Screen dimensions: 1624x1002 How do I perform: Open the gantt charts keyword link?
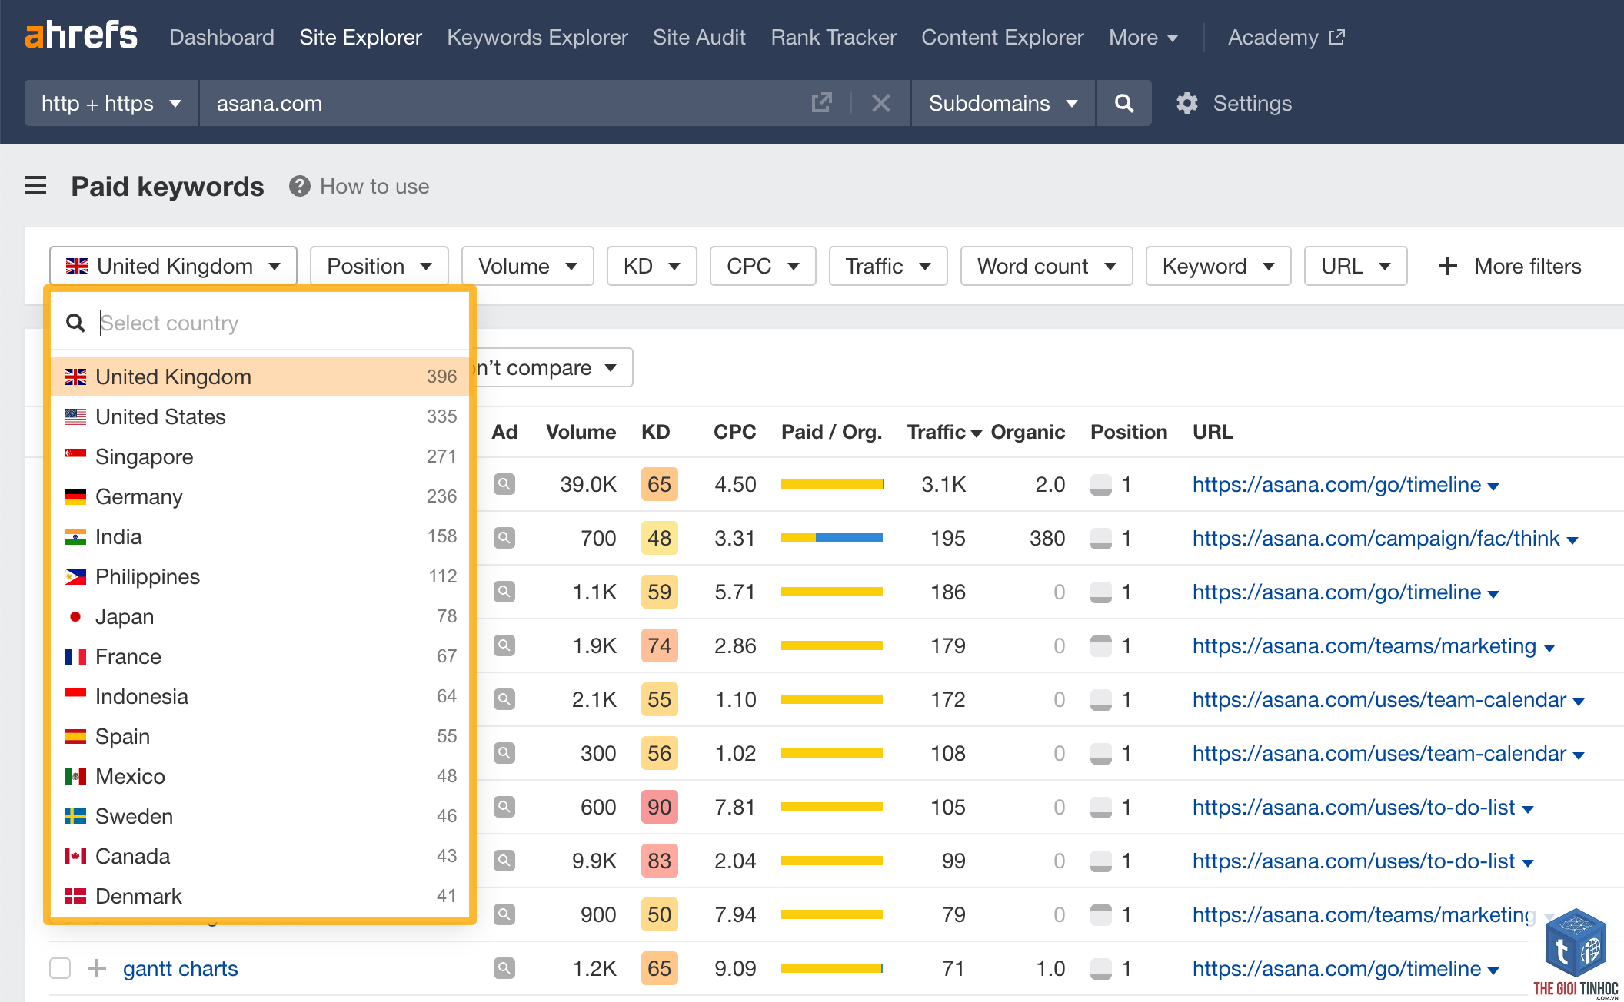point(181,968)
